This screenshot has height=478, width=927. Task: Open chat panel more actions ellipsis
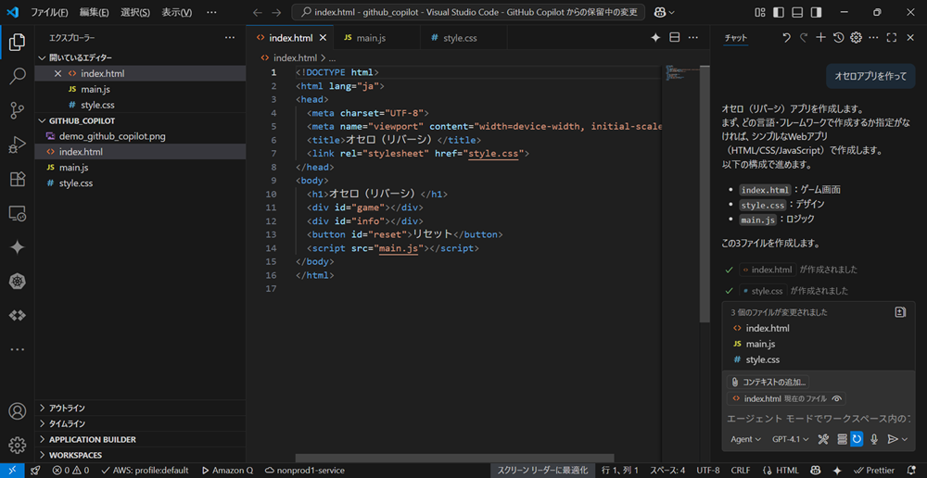tap(874, 38)
